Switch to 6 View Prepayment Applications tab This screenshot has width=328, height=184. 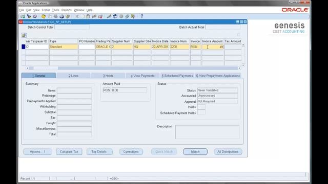[x=218, y=76]
